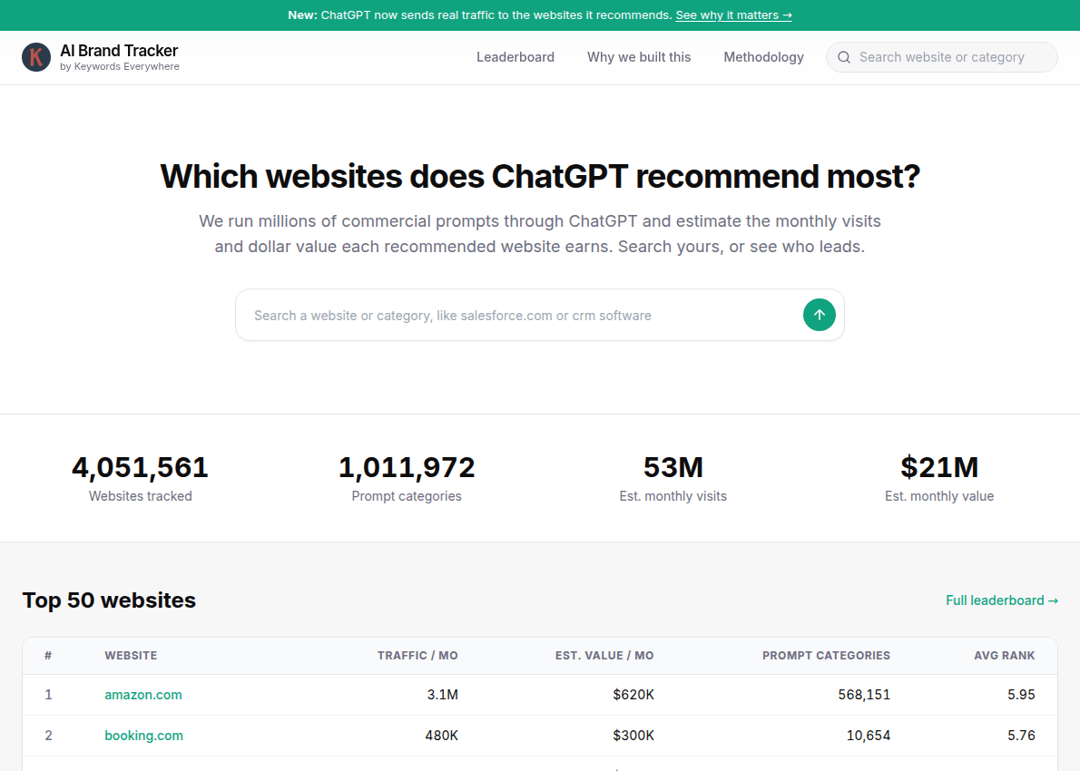Click the 5.95 average rank cell
The width and height of the screenshot is (1080, 771).
(1021, 695)
